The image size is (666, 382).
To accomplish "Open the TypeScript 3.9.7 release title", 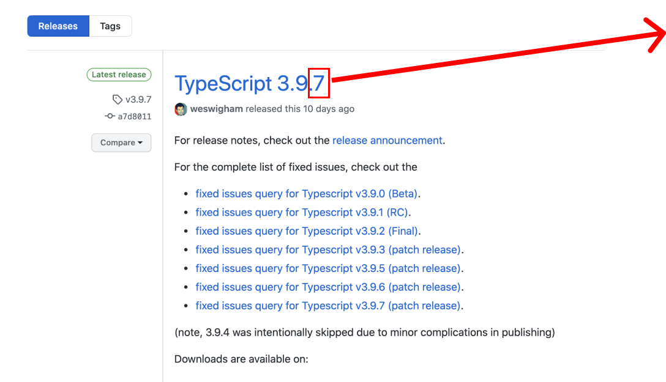I will (x=249, y=83).
